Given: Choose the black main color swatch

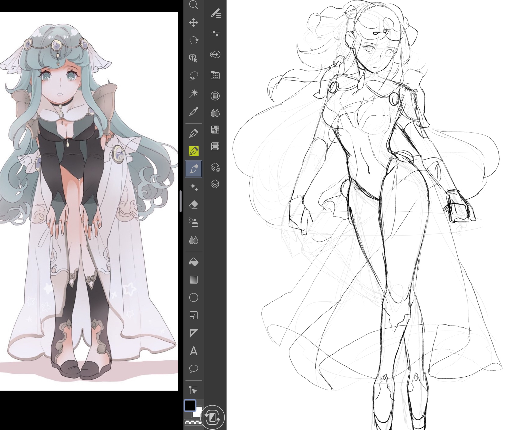Looking at the screenshot, I should pyautogui.click(x=190, y=405).
